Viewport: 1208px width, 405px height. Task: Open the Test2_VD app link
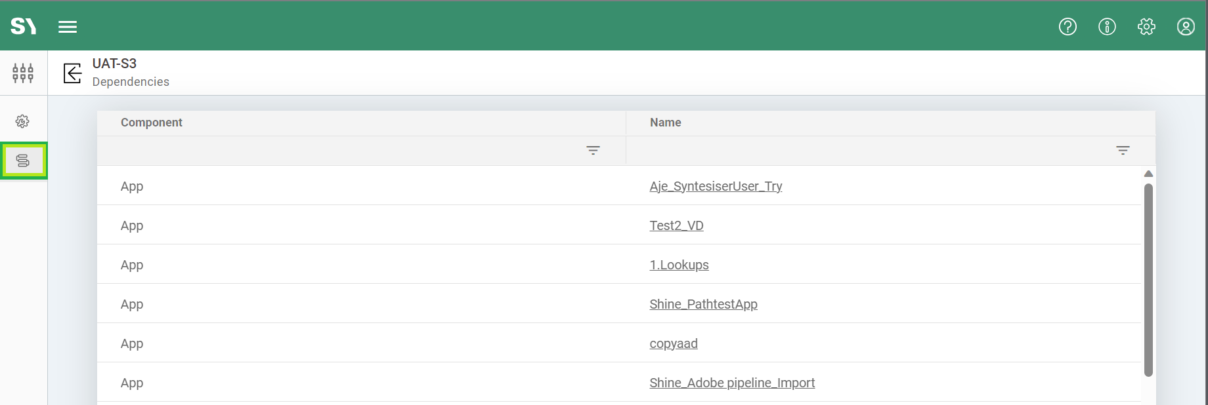(x=676, y=226)
